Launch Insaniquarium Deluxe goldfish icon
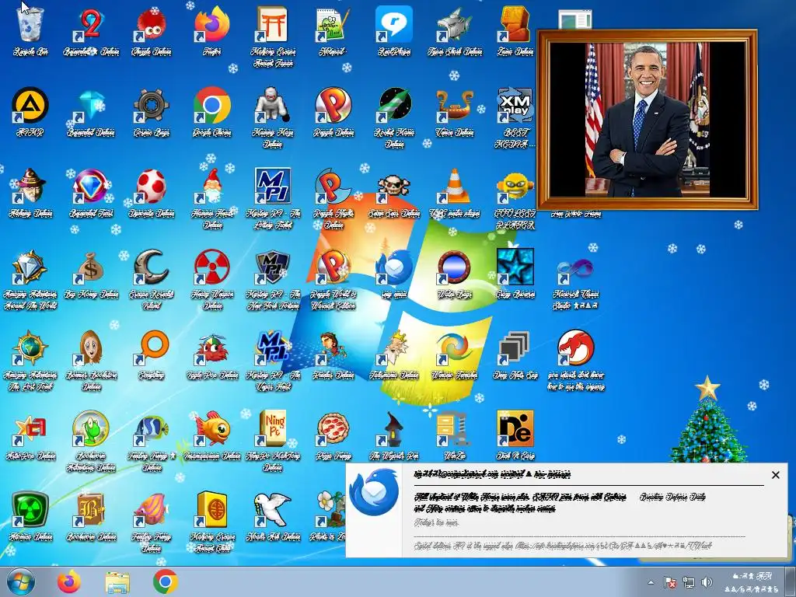The height and width of the screenshot is (597, 796). click(212, 428)
